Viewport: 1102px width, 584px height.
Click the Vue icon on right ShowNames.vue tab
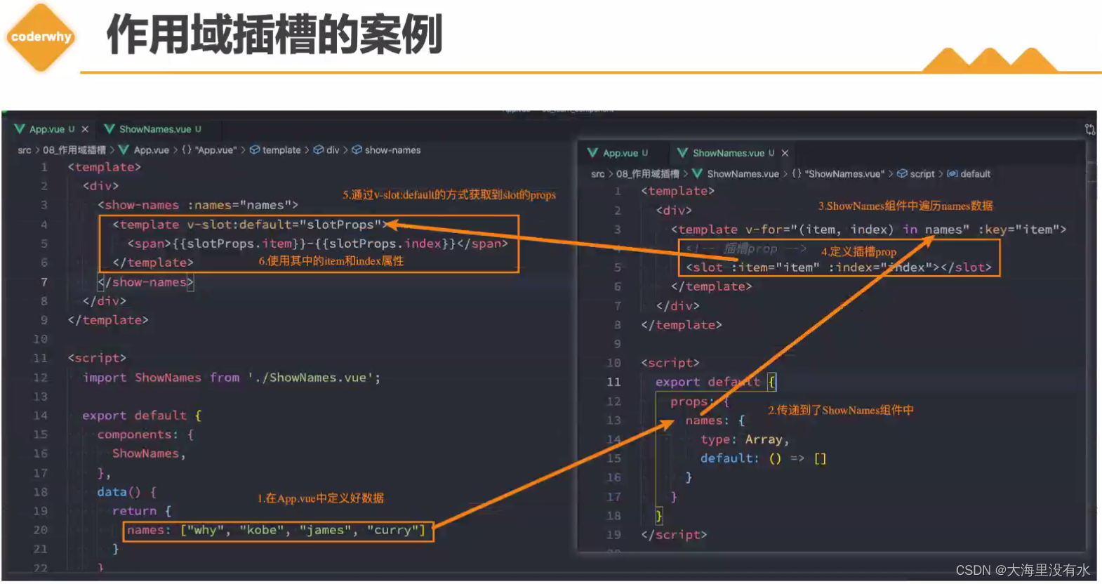click(x=683, y=153)
